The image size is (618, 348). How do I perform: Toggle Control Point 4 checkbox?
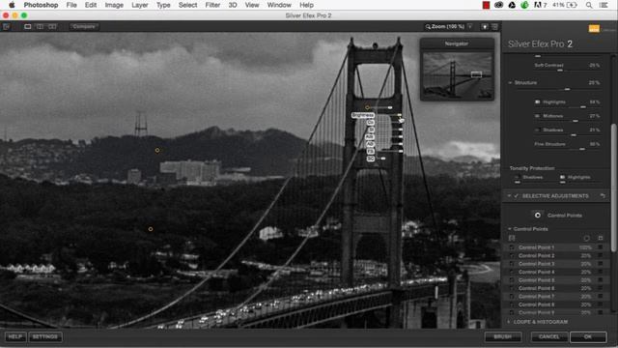point(512,272)
